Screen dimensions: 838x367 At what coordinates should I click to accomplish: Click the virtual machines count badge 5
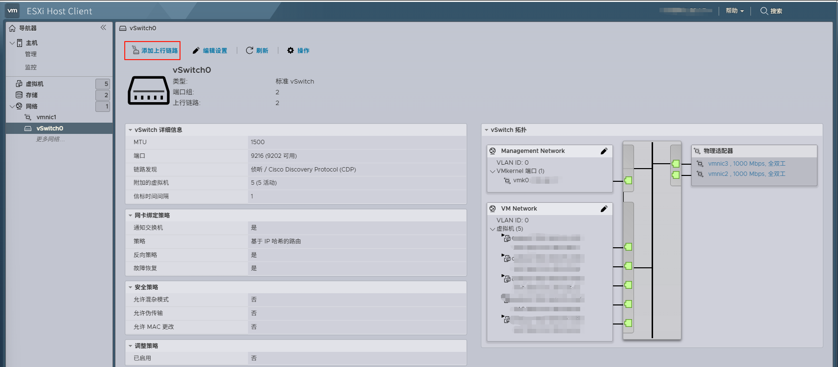pos(103,84)
